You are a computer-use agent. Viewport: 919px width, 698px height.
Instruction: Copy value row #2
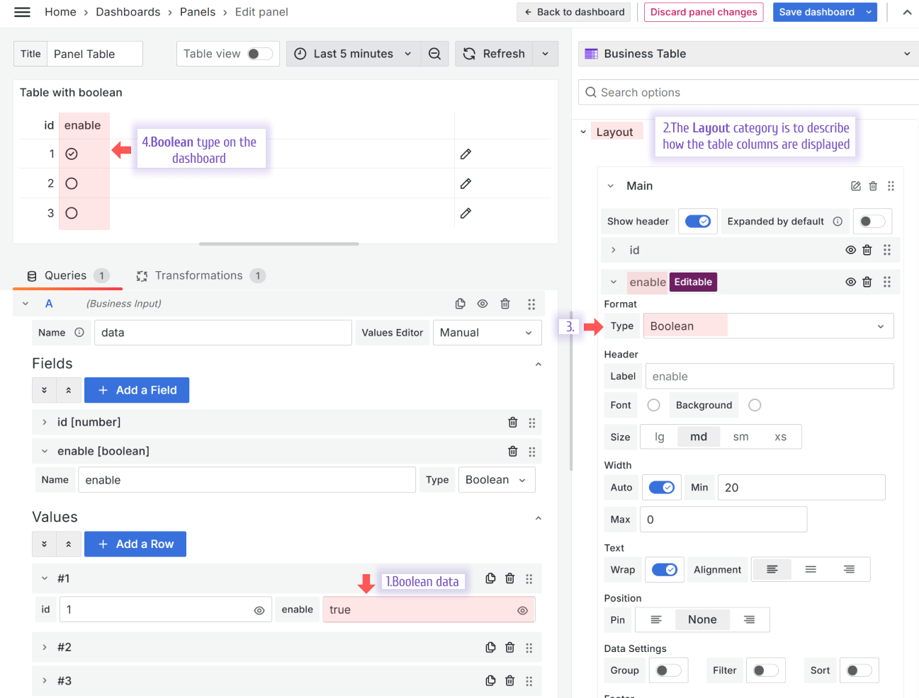tap(490, 647)
